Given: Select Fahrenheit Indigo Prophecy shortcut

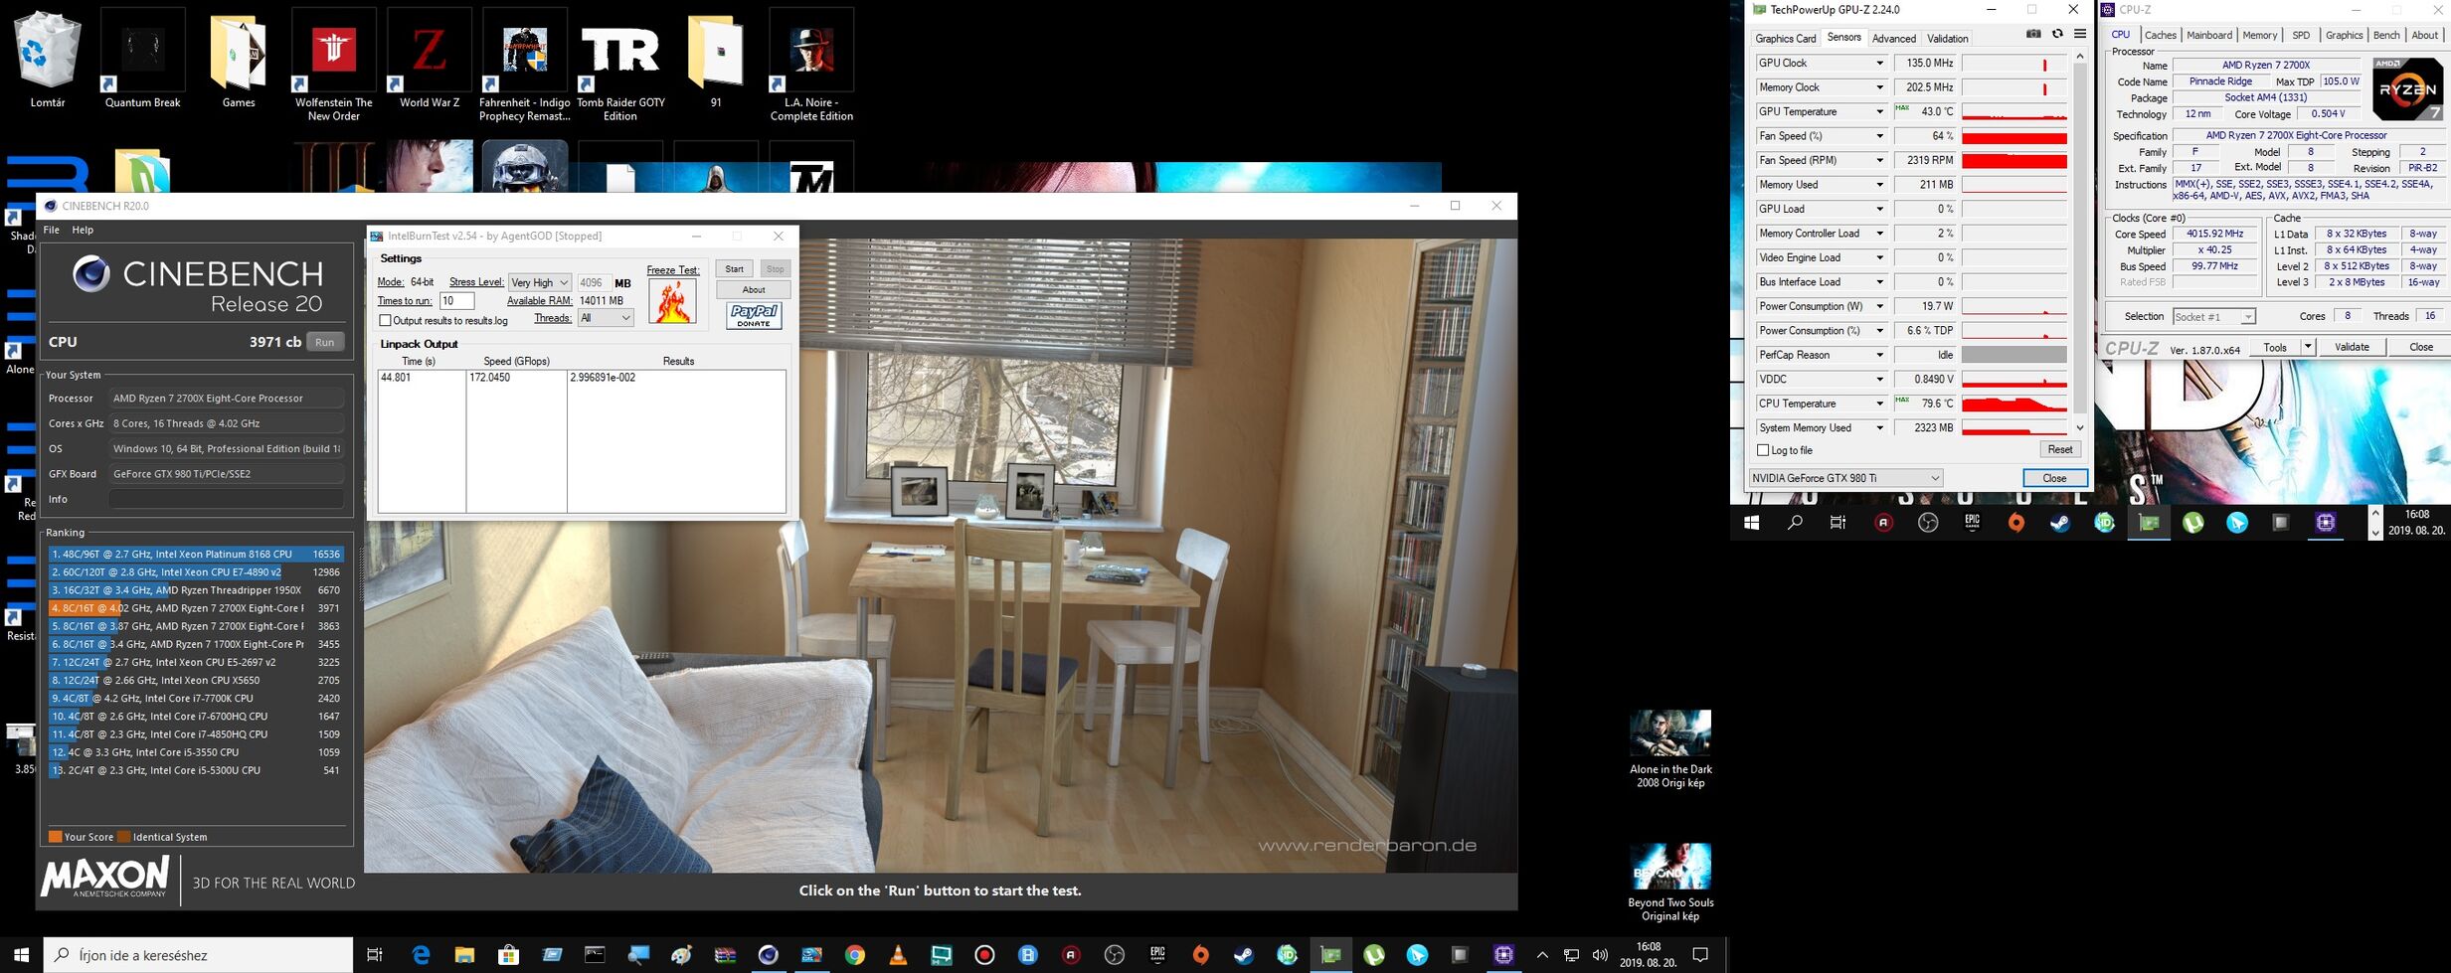Looking at the screenshot, I should (x=525, y=66).
